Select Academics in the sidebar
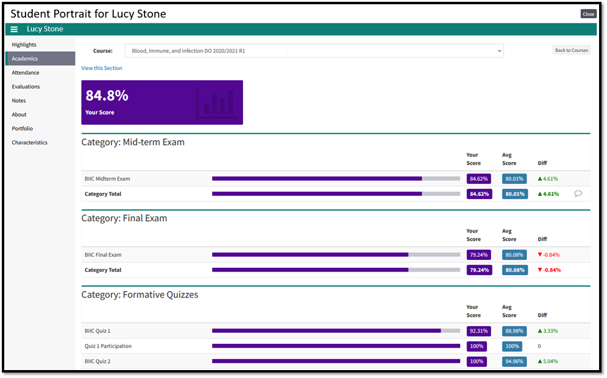The width and height of the screenshot is (607, 378). tap(25, 58)
